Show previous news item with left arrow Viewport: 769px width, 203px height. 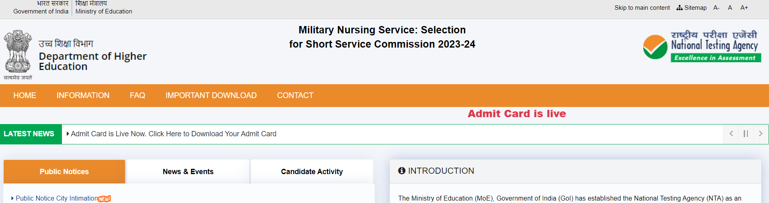[x=731, y=134]
